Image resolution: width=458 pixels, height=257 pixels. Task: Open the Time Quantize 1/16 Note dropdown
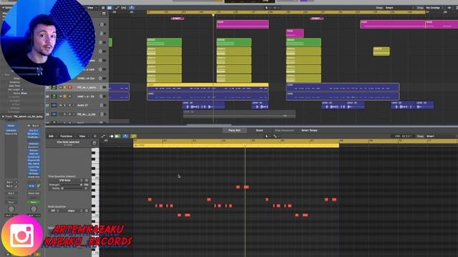point(67,181)
